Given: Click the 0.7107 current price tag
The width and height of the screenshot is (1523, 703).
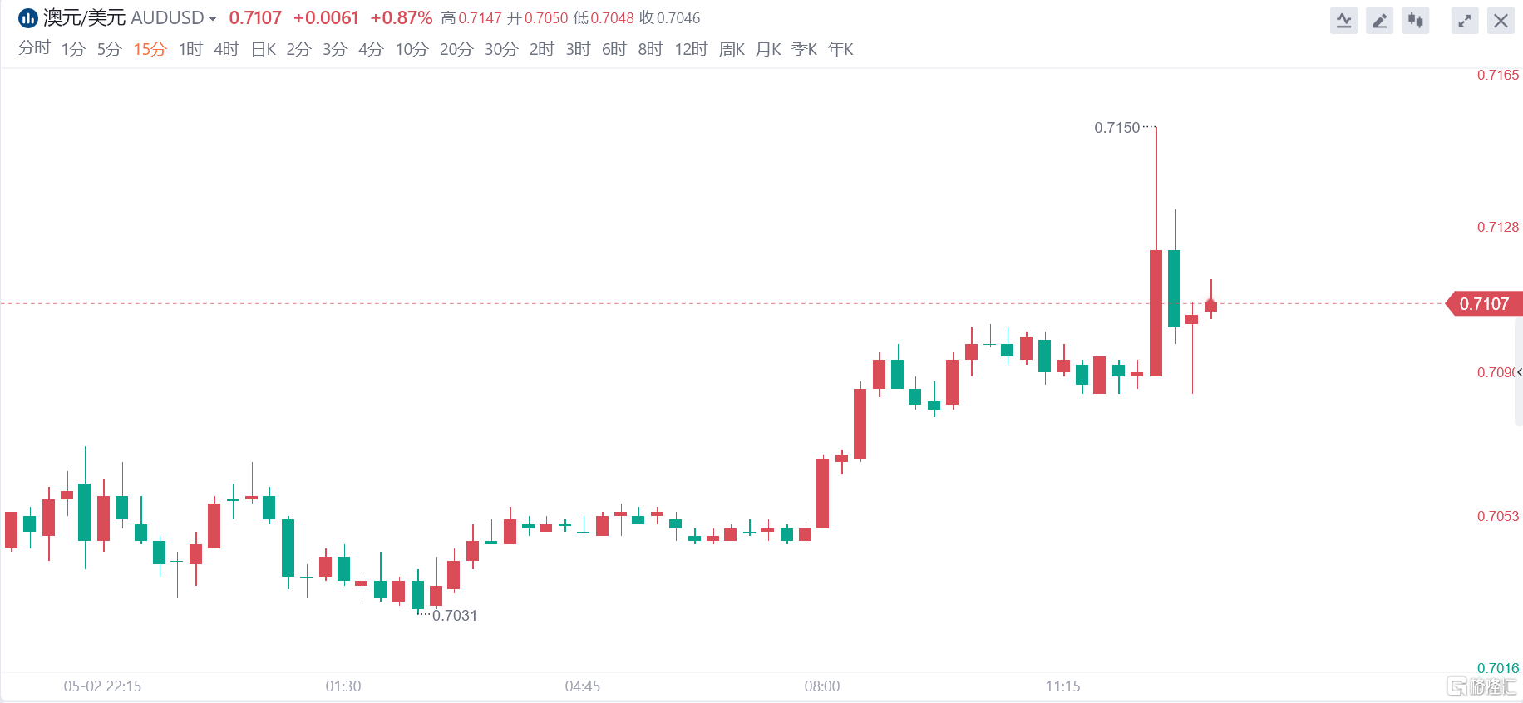Looking at the screenshot, I should click(1485, 304).
